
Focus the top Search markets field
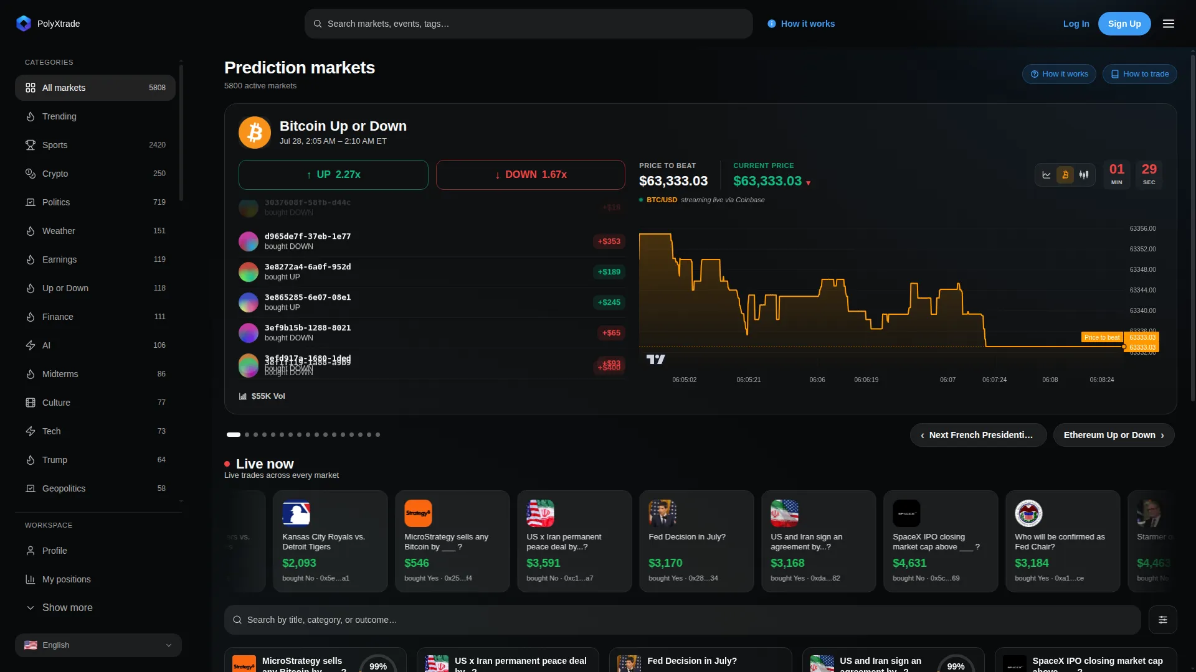click(529, 24)
